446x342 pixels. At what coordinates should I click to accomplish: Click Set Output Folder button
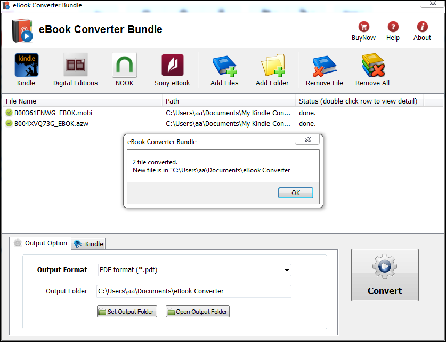(x=127, y=312)
